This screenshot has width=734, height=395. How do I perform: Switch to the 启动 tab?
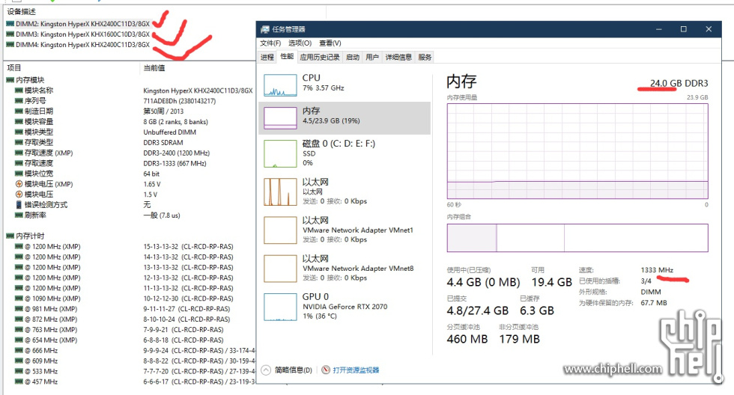point(353,57)
